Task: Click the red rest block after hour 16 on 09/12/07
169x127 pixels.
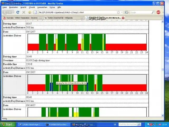Action: coord(126,47)
